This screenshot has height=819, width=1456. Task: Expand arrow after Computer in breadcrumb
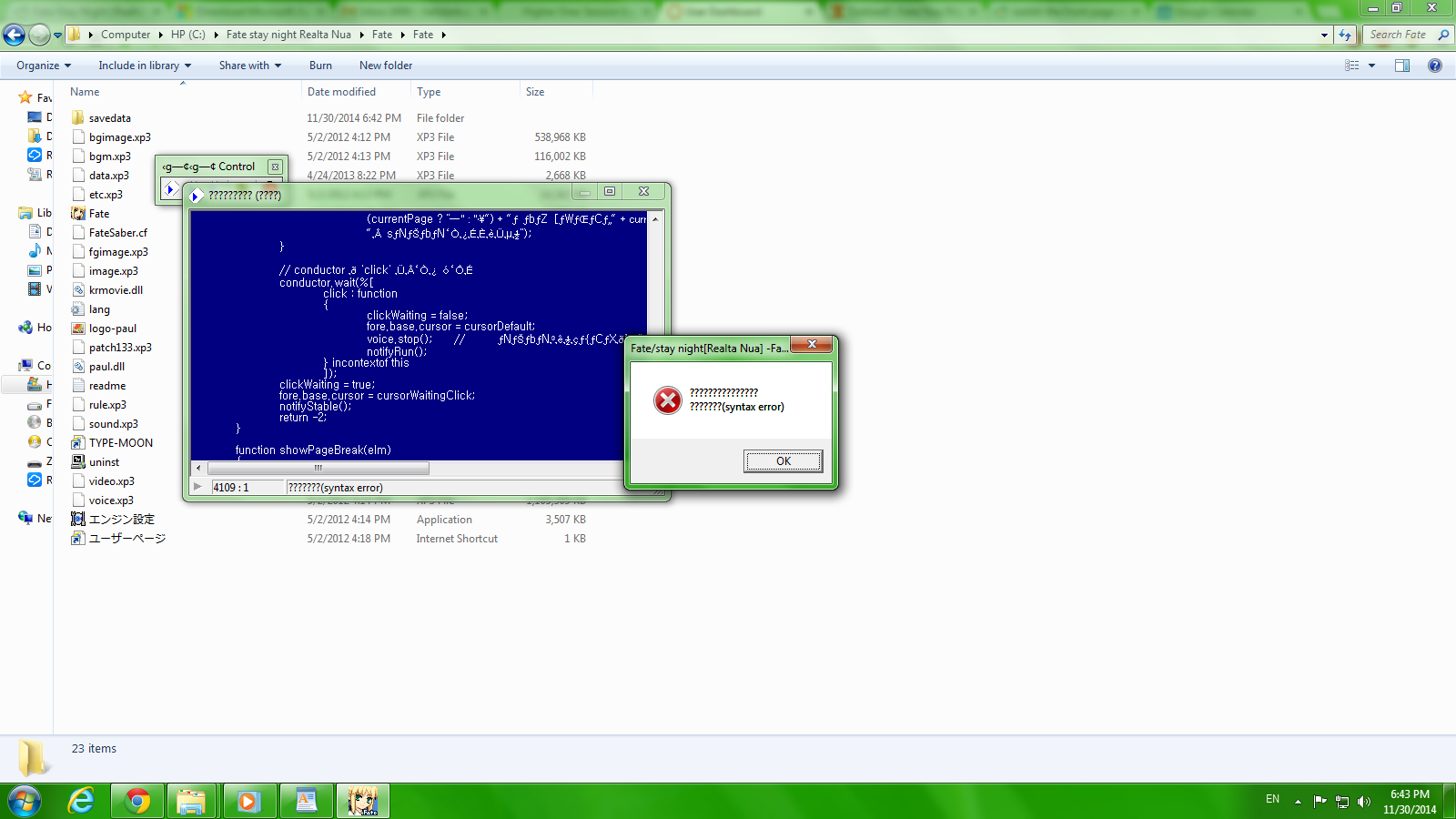161,35
